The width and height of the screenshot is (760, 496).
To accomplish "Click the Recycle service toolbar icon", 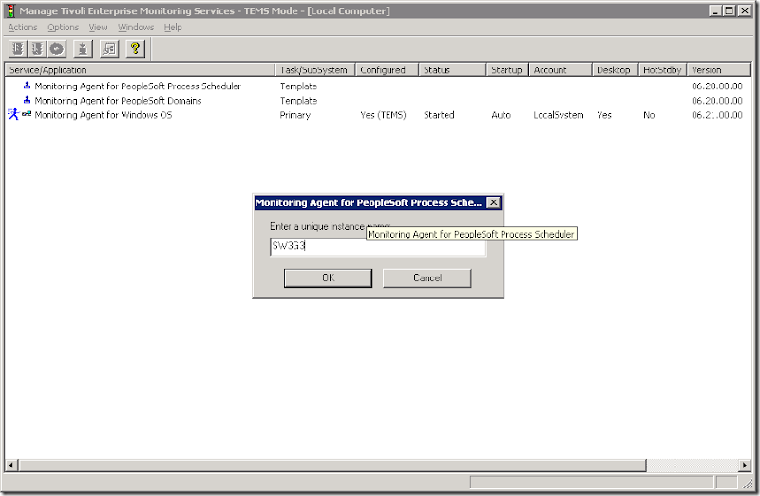I will tap(57, 48).
